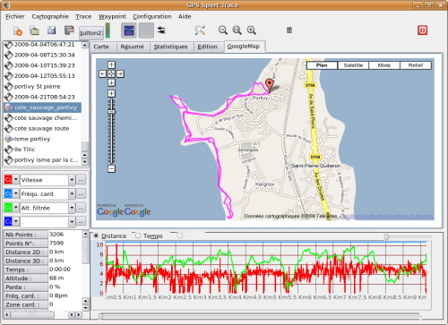The image size is (448, 325).
Task: Select the Temps radio button
Action: [138, 235]
